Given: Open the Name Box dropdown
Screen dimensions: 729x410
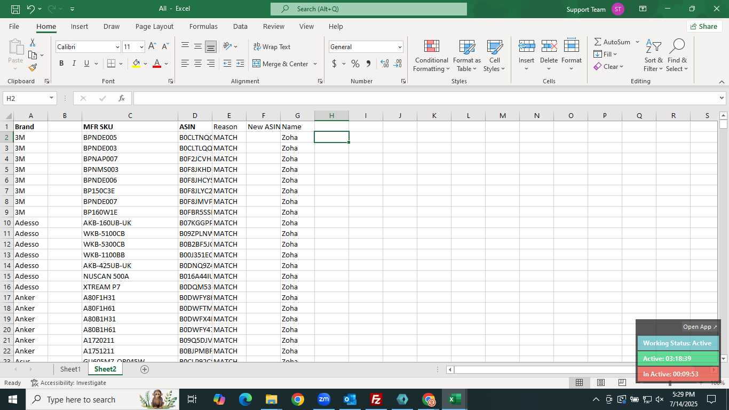Looking at the screenshot, I should (x=52, y=98).
